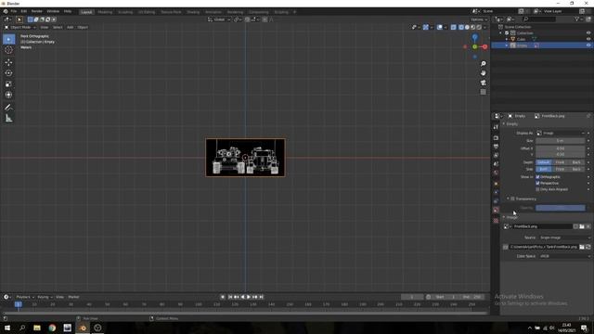Open the timeline Keying menu

45,297
